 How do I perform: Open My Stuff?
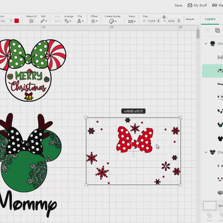(x=197, y=5)
